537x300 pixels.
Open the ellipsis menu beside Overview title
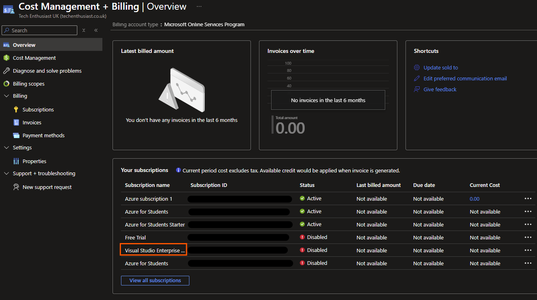tap(199, 6)
